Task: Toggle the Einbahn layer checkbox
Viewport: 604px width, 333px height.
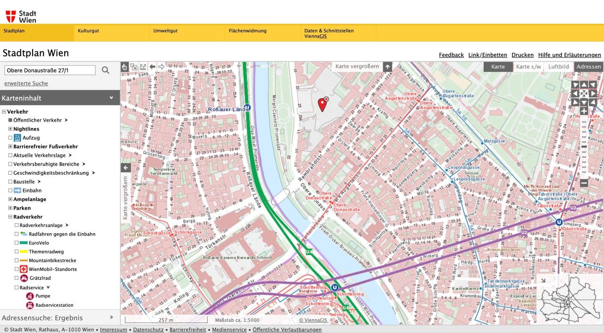Action: pos(10,190)
